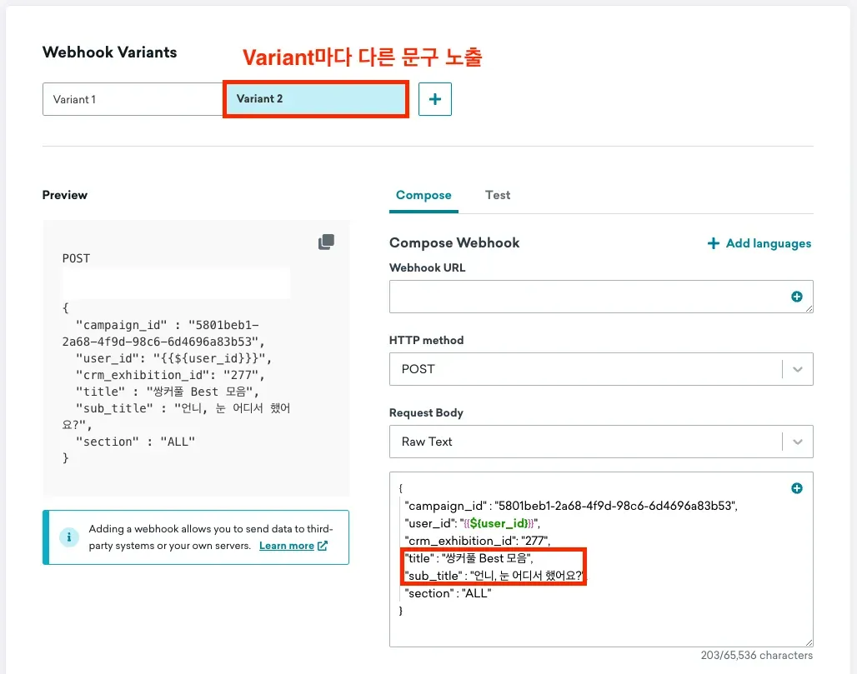Click Add languages link
This screenshot has height=674, width=857.
click(x=759, y=243)
